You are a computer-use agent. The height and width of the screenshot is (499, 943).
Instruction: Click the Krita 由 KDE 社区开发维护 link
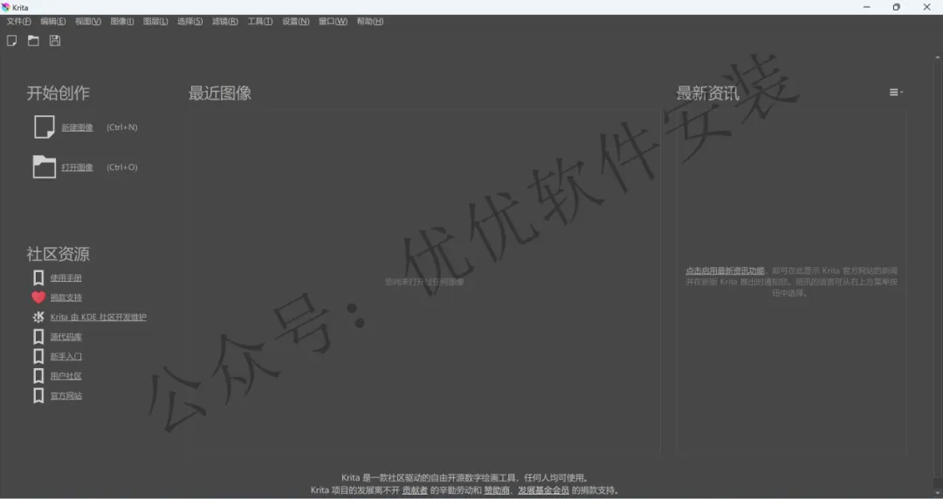98,317
